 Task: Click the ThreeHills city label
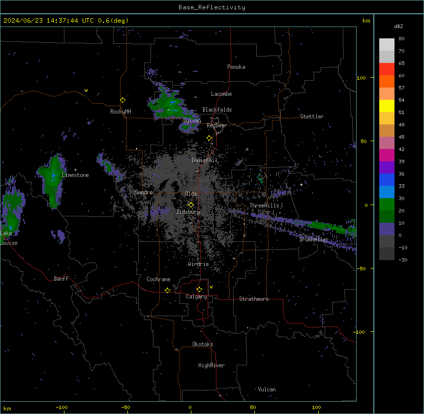264,206
